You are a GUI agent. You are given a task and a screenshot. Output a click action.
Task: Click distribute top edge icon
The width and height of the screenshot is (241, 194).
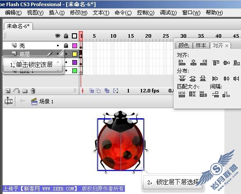click(182, 78)
